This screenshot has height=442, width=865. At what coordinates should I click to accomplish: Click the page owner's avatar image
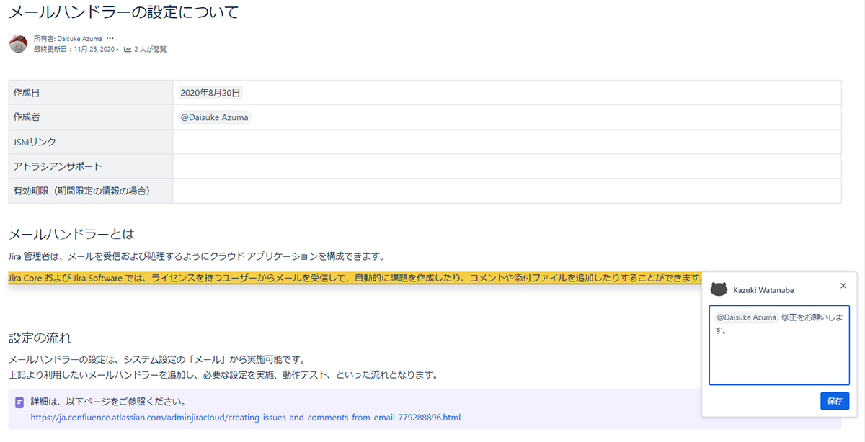point(18,43)
